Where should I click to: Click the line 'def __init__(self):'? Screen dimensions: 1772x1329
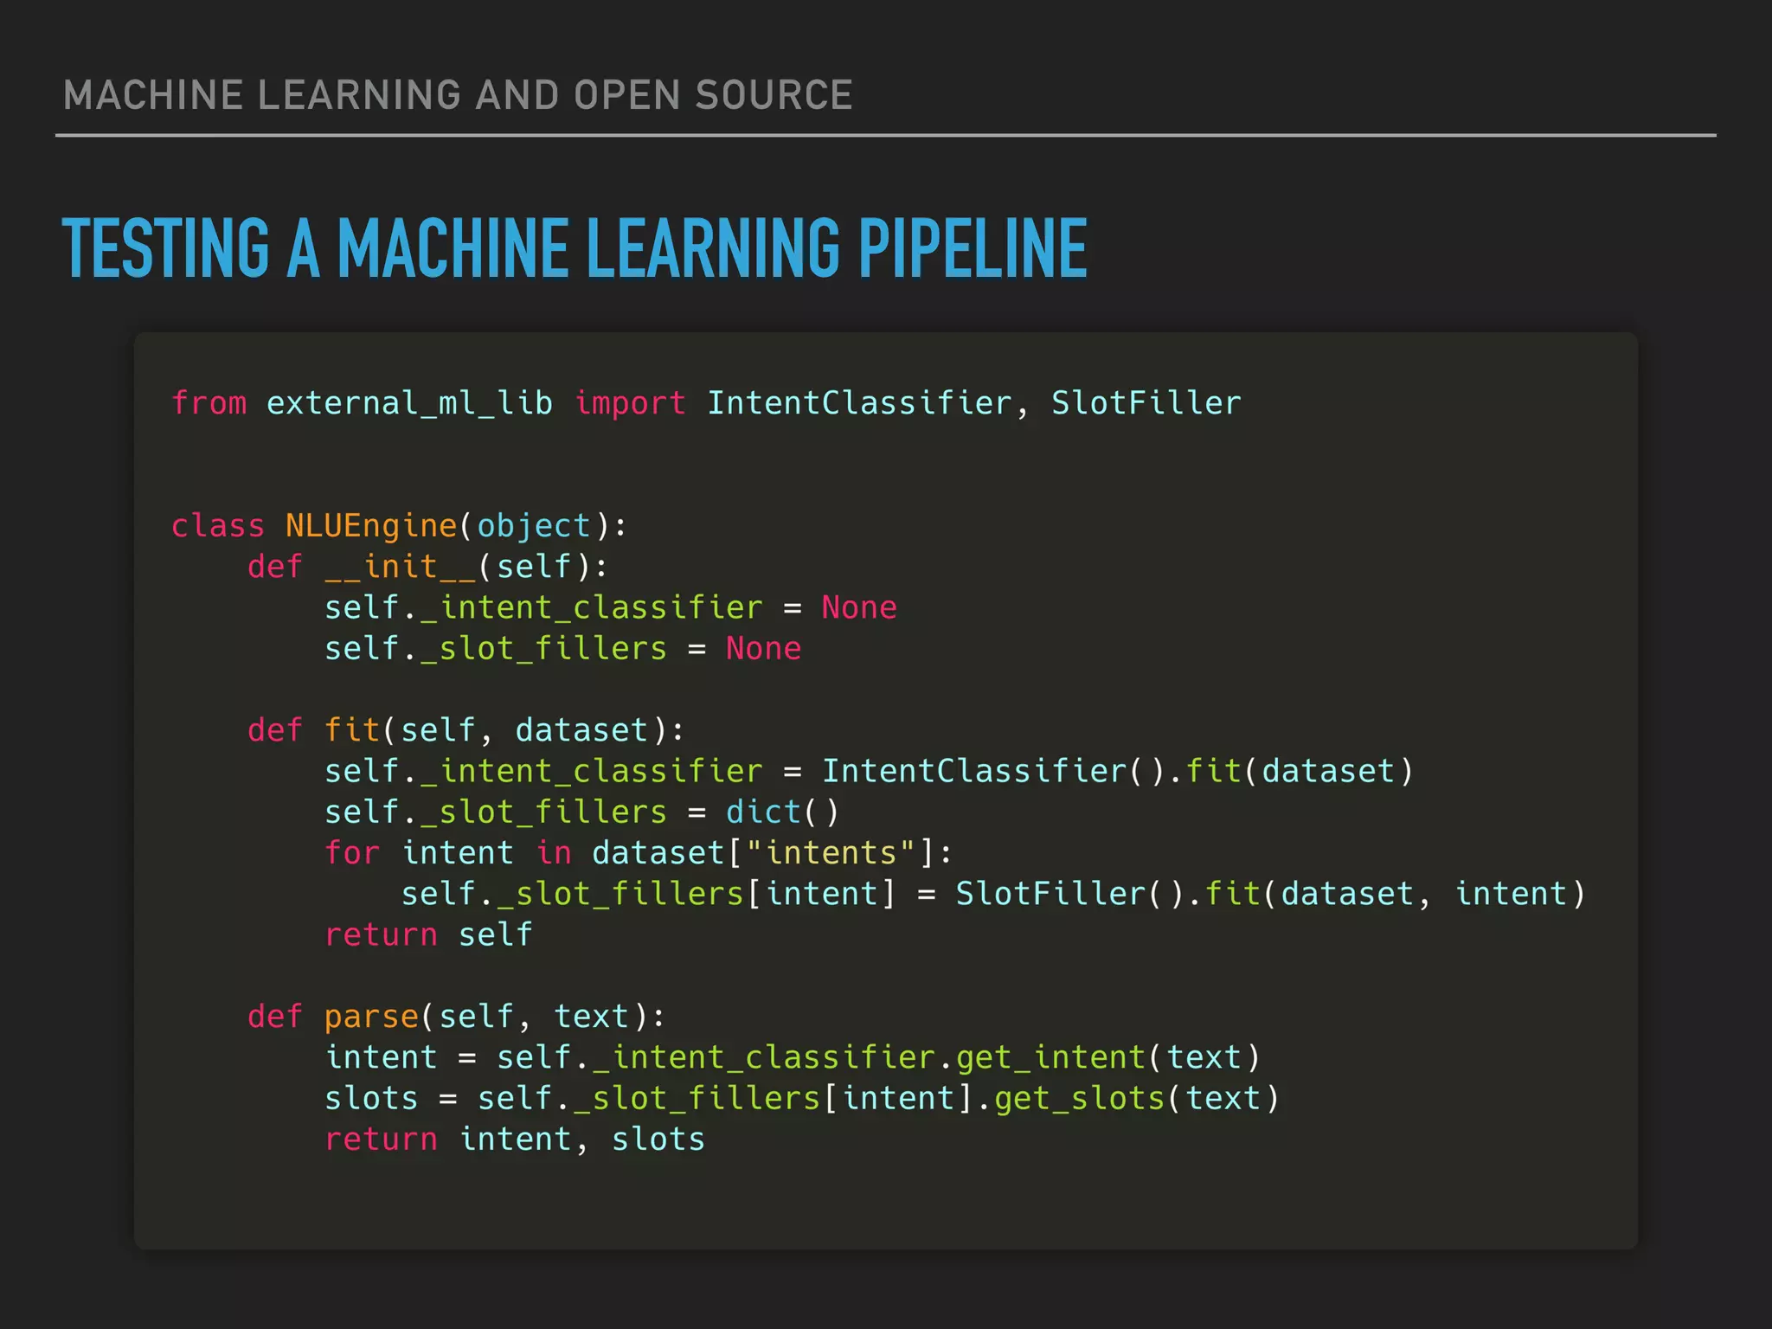click(428, 567)
